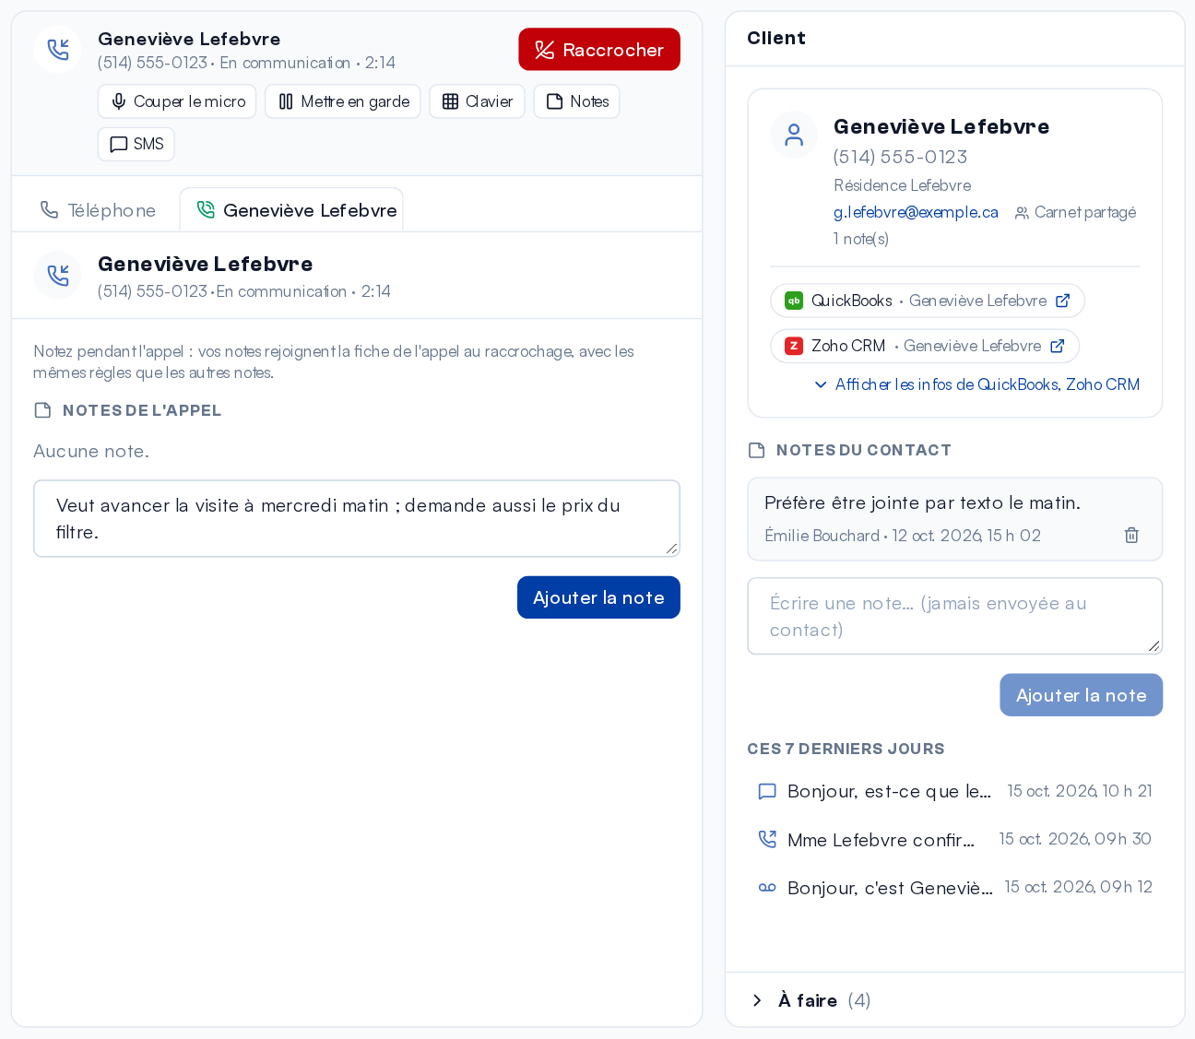Open the Clavier dial pad

pos(477,101)
